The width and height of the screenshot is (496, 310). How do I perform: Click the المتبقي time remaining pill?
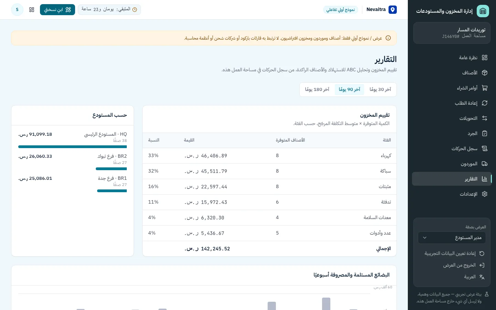tap(109, 10)
